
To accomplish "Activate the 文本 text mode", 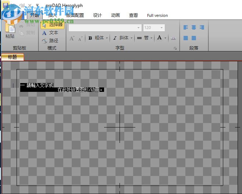I will (x=50, y=33).
